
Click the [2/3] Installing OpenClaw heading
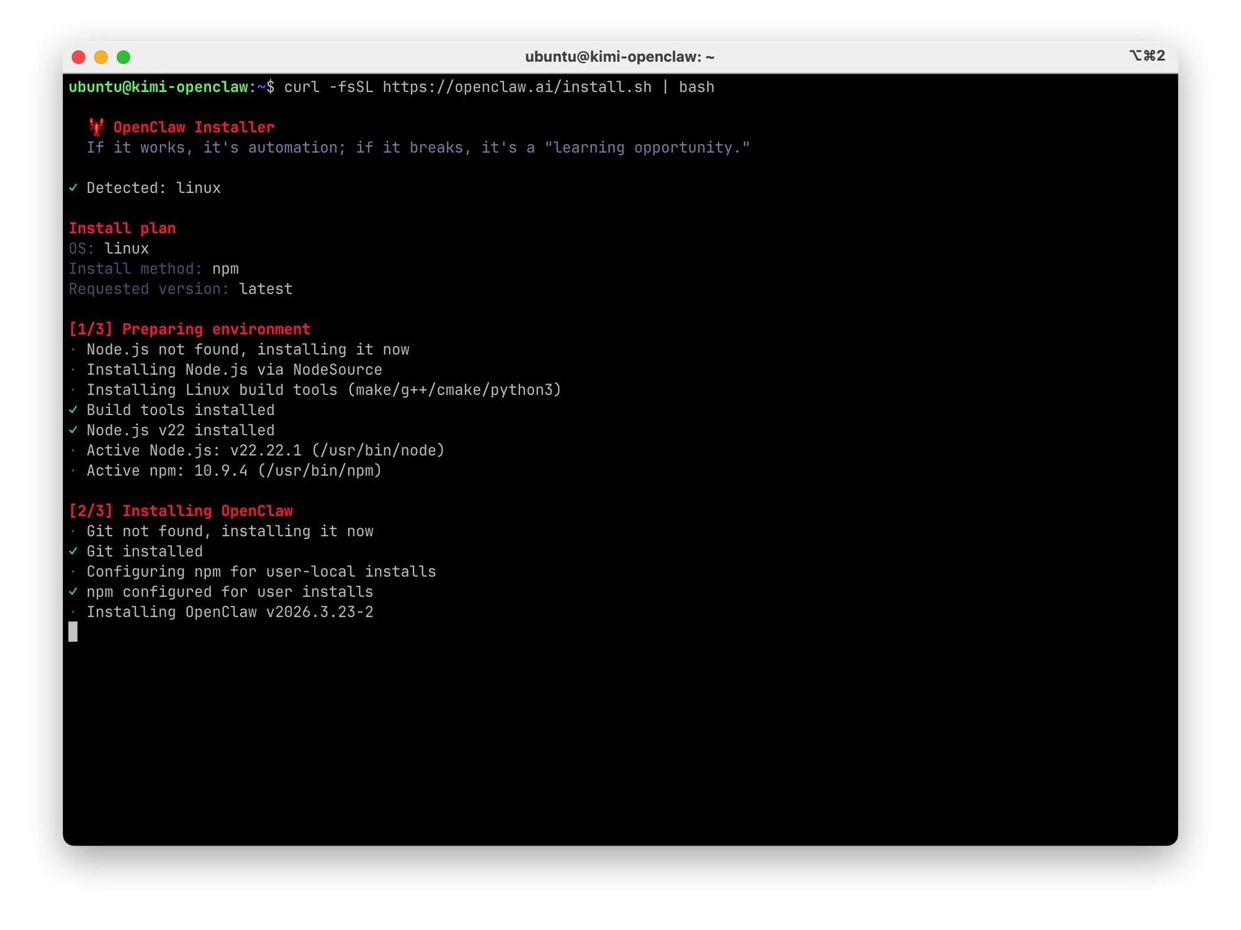coord(181,511)
